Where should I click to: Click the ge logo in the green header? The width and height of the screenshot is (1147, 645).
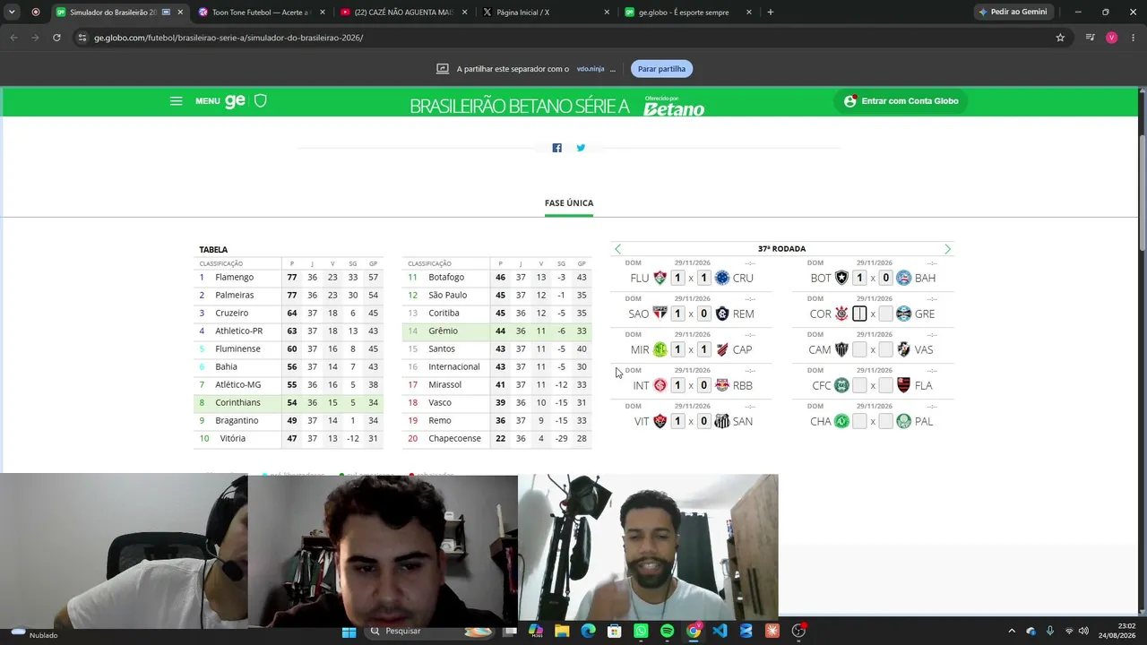235,101
